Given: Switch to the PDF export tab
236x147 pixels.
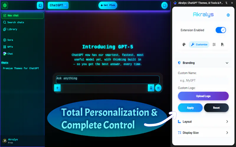Looking at the screenshot, I should coord(222,44).
